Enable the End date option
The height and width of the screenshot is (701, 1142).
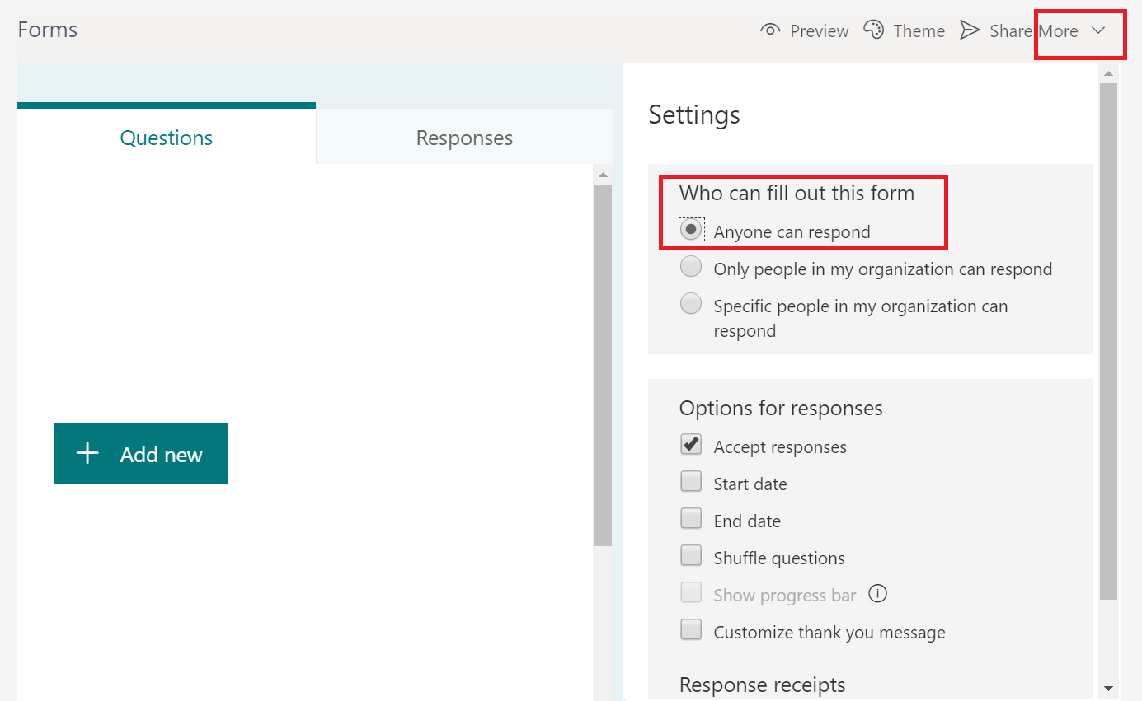691,518
